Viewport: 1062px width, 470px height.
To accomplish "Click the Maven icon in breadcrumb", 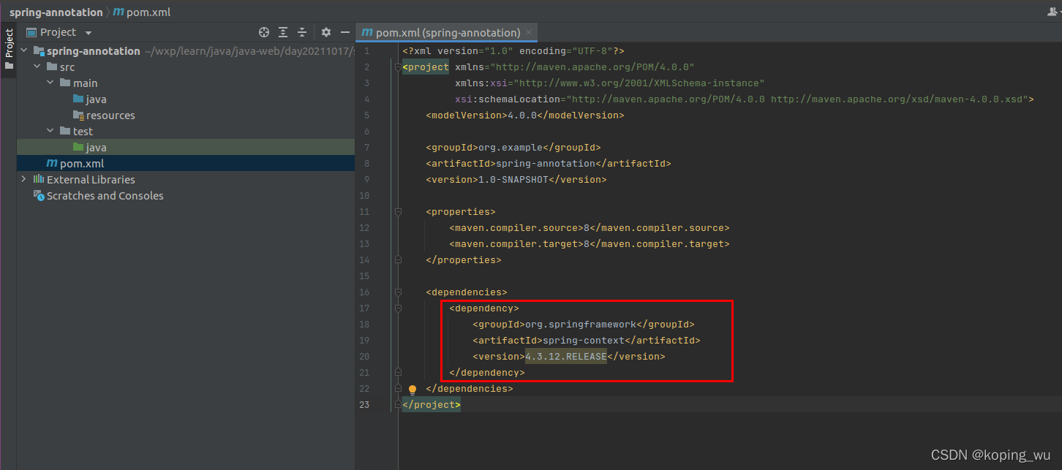I will 118,12.
